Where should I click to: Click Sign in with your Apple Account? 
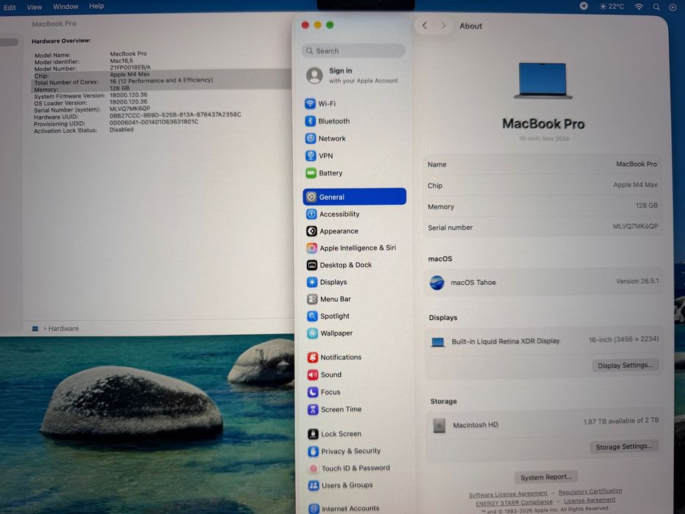coord(353,76)
